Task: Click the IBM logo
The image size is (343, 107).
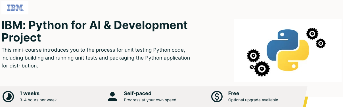Action: [x=15, y=8]
